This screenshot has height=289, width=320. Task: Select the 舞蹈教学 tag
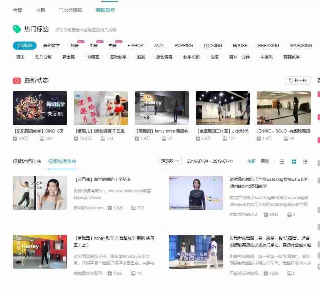point(51,45)
